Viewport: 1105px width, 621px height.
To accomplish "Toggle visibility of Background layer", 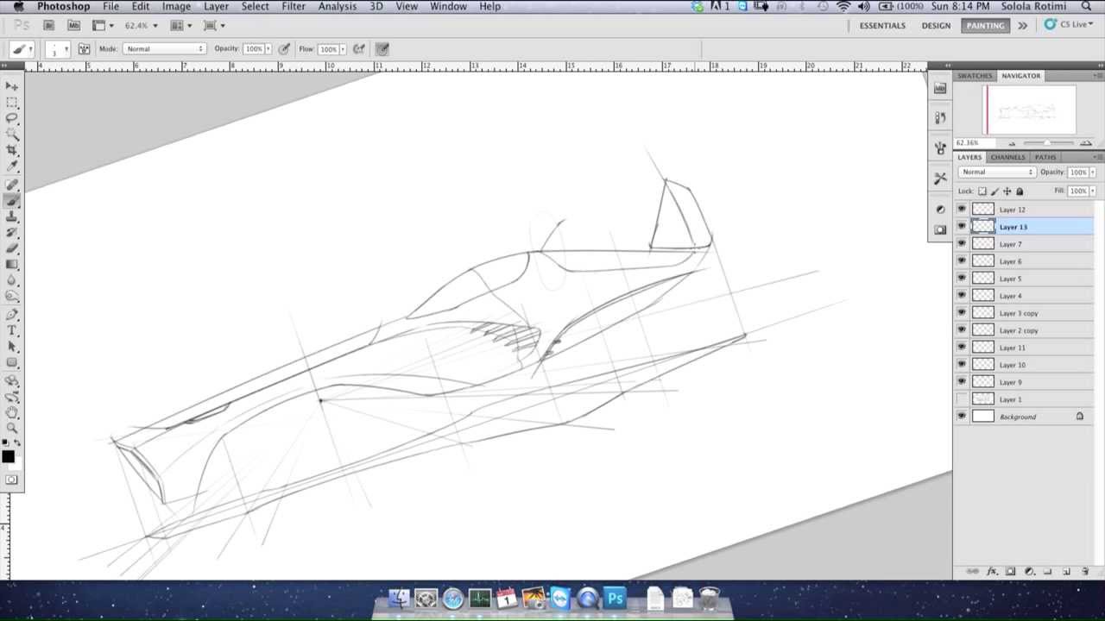I will 962,417.
